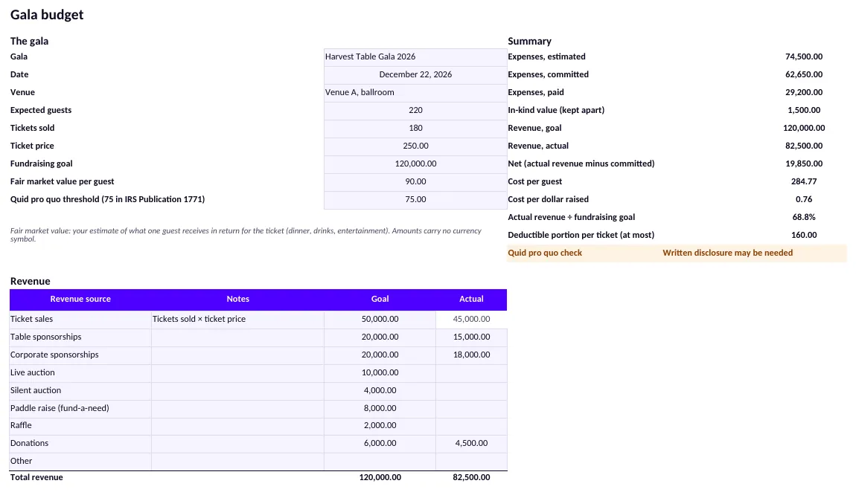Click the 'Silent auction' row label

tap(36, 390)
